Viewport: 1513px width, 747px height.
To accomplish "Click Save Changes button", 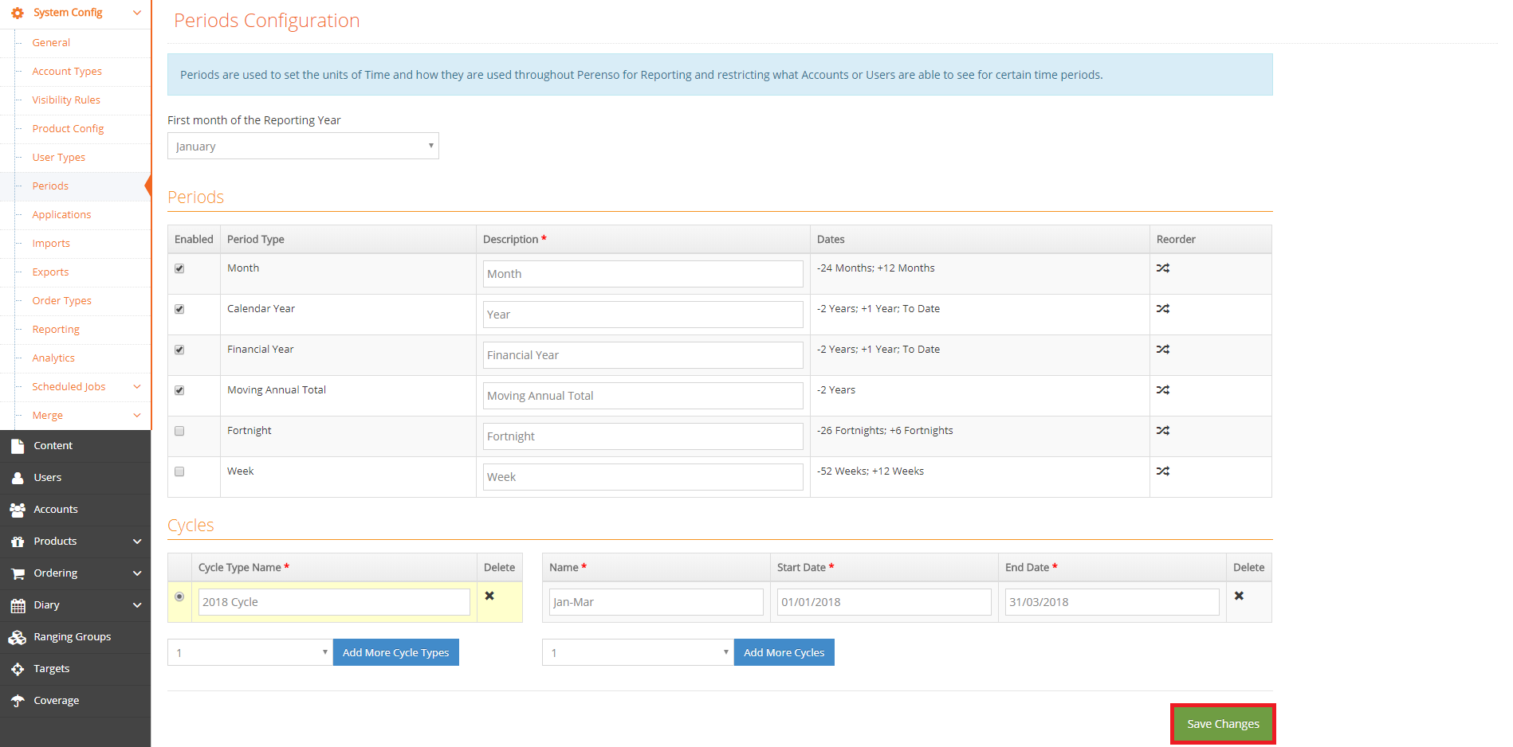I will coord(1223,724).
